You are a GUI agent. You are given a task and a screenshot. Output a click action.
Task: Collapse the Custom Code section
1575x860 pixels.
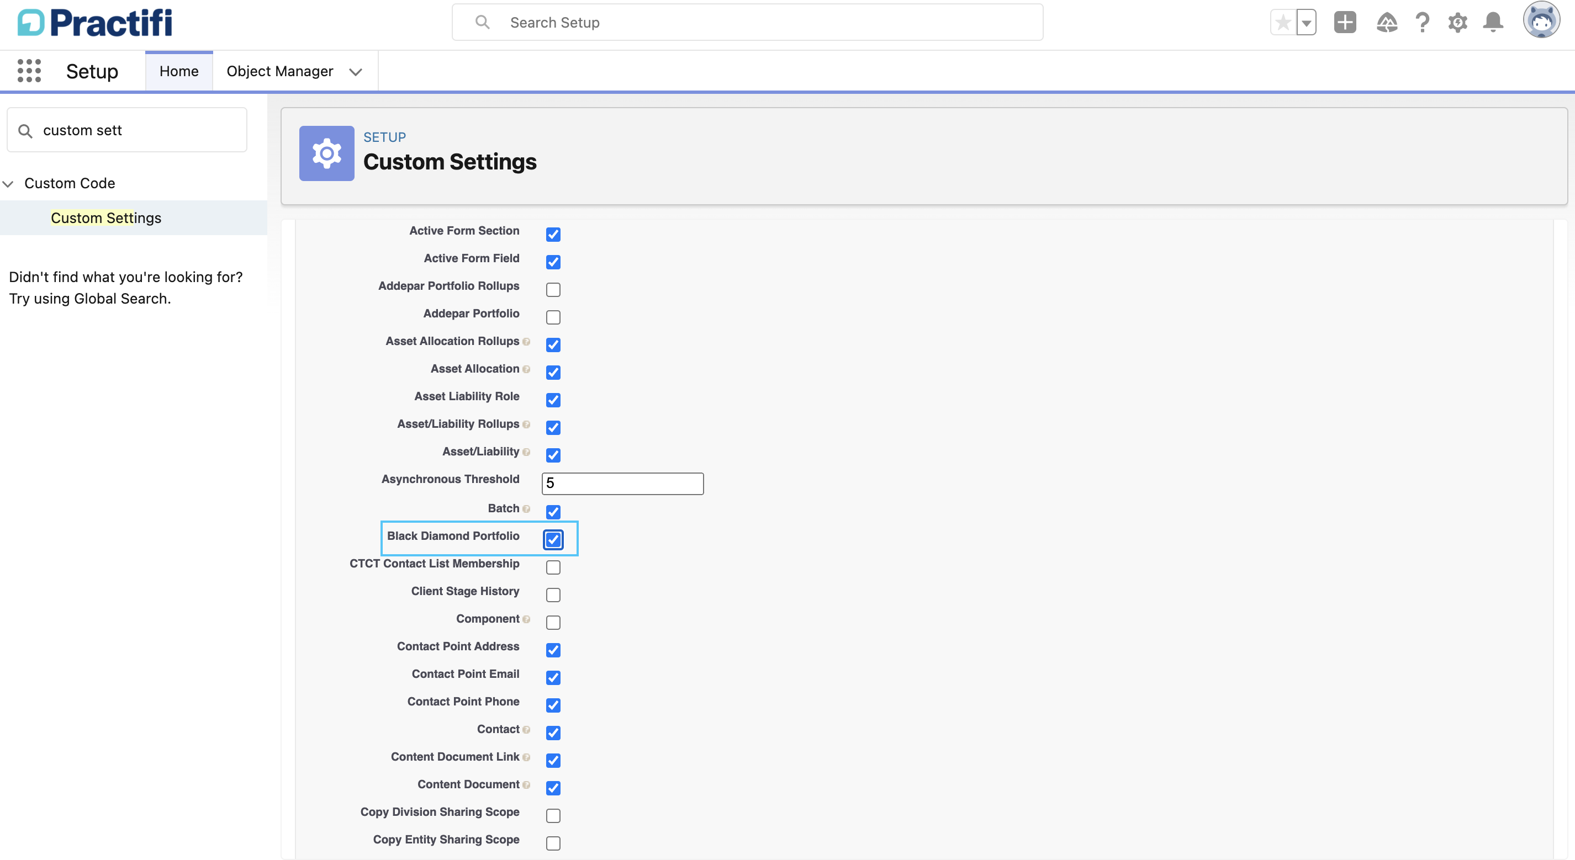[8, 183]
